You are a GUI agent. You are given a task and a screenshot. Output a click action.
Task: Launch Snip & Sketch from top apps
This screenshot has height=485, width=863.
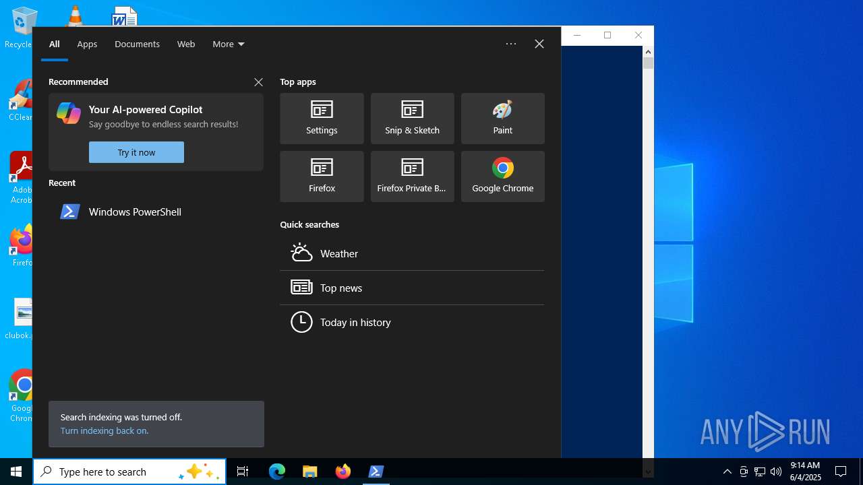[412, 119]
